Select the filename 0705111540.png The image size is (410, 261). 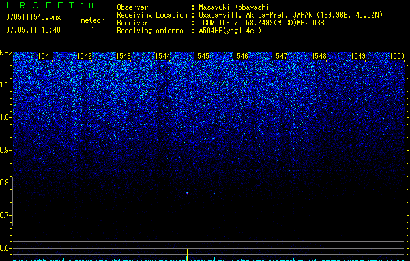click(x=33, y=17)
